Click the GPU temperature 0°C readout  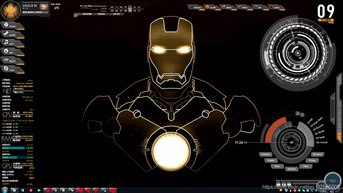[32, 168]
